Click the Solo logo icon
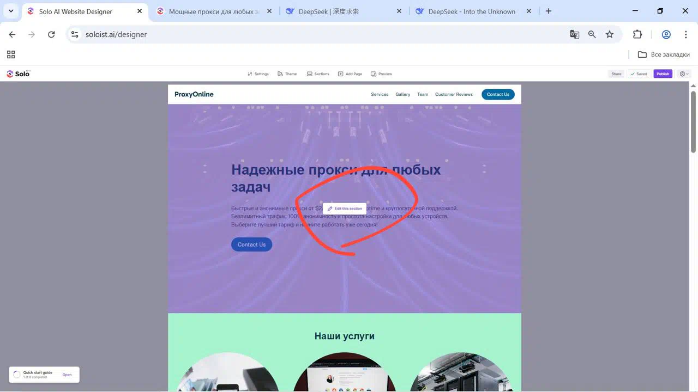This screenshot has width=698, height=392. coord(10,74)
